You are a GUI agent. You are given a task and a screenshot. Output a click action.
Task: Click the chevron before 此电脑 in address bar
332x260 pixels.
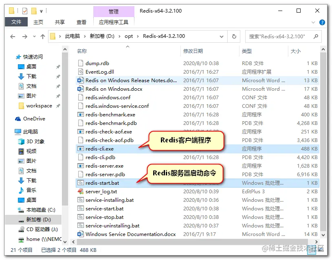coord(60,36)
